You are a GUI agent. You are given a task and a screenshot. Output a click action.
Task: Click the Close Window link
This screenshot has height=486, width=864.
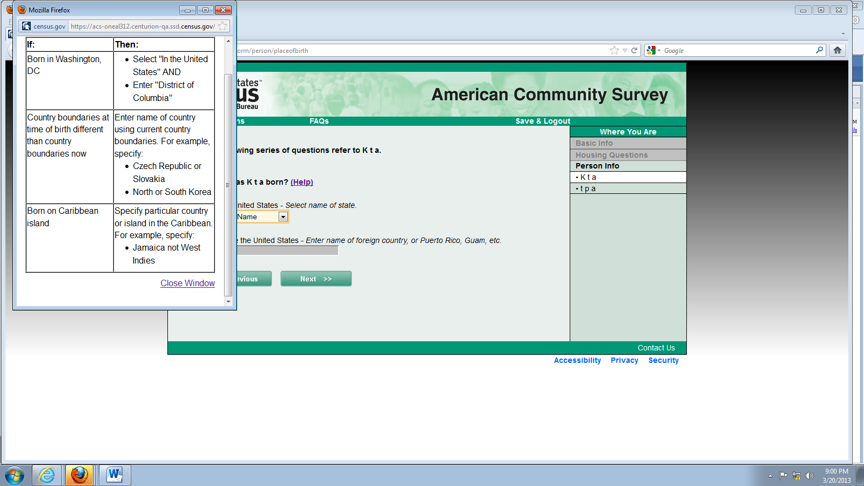point(187,283)
